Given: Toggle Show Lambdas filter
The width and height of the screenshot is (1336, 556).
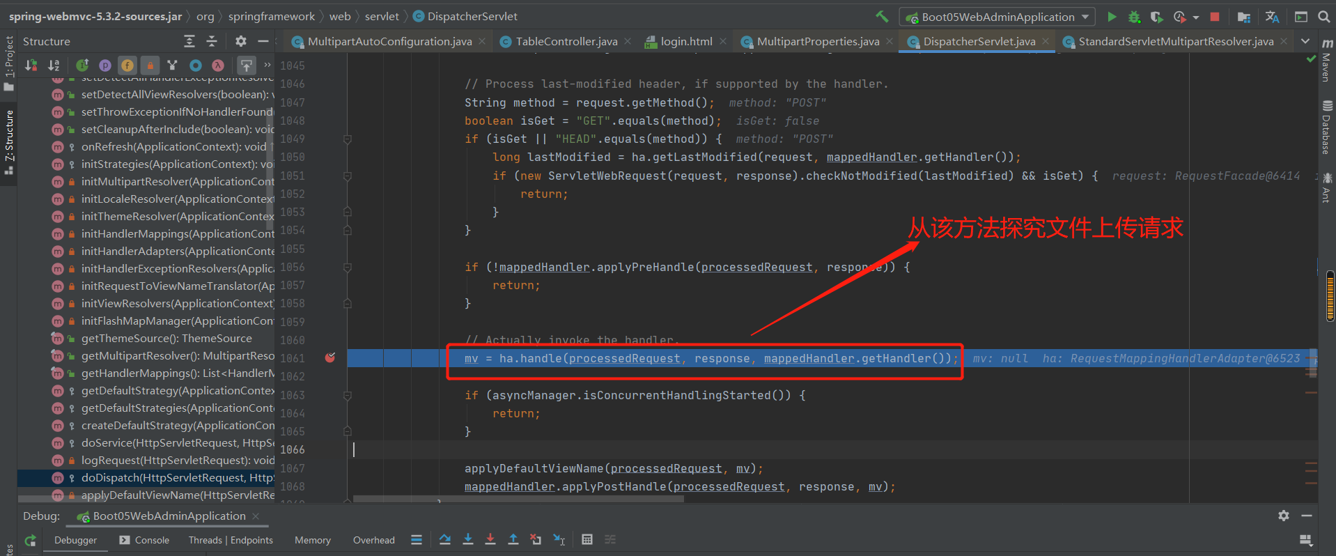Looking at the screenshot, I should [x=218, y=65].
